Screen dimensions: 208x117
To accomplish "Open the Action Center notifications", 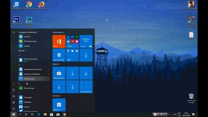I will tap(193, 114).
